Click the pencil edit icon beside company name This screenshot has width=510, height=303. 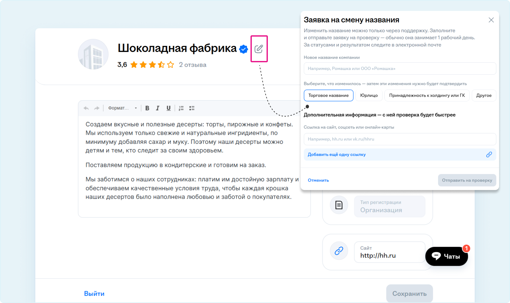[259, 49]
